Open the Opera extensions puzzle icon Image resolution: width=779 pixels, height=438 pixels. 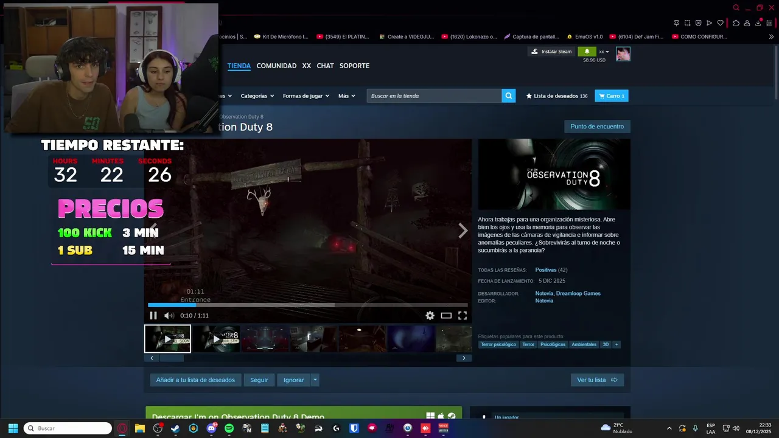click(736, 23)
